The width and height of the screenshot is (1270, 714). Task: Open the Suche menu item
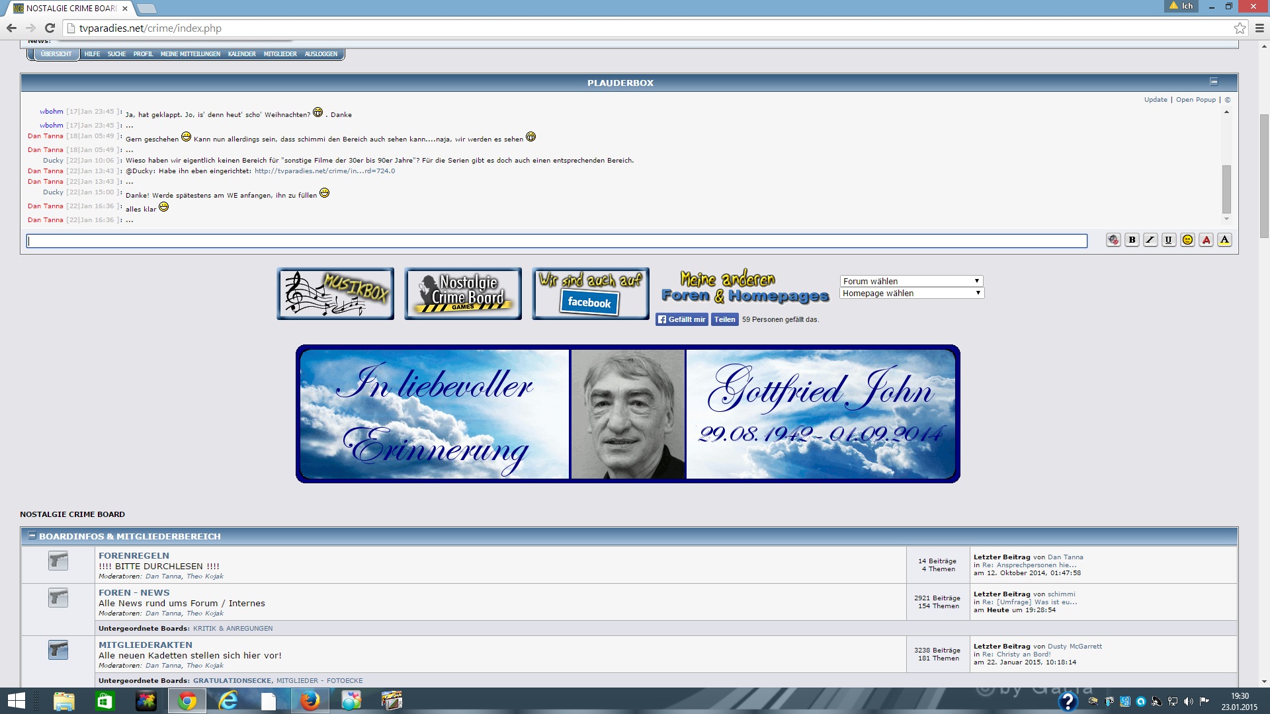point(116,54)
